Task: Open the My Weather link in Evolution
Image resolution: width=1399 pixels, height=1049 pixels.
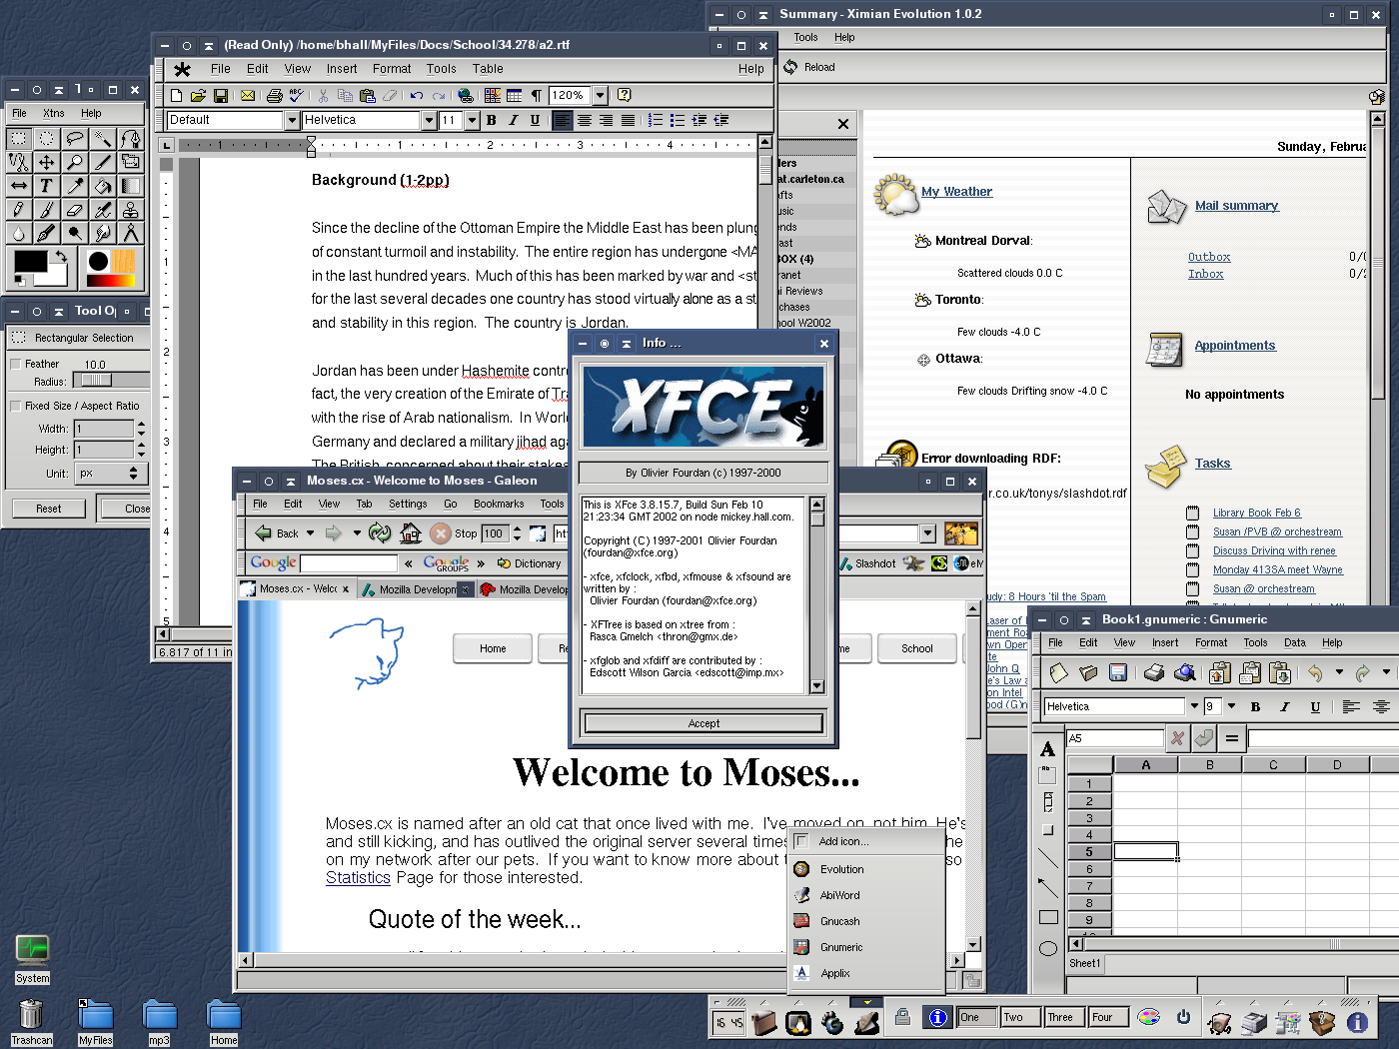Action: click(x=956, y=192)
